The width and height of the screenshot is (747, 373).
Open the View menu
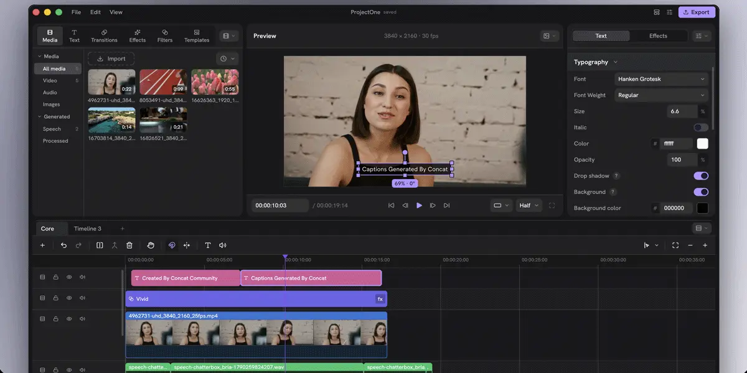click(x=116, y=12)
